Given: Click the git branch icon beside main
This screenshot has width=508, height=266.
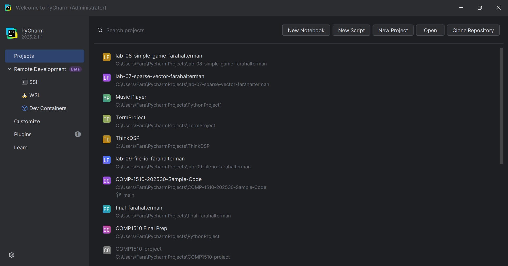Looking at the screenshot, I should pos(118,195).
